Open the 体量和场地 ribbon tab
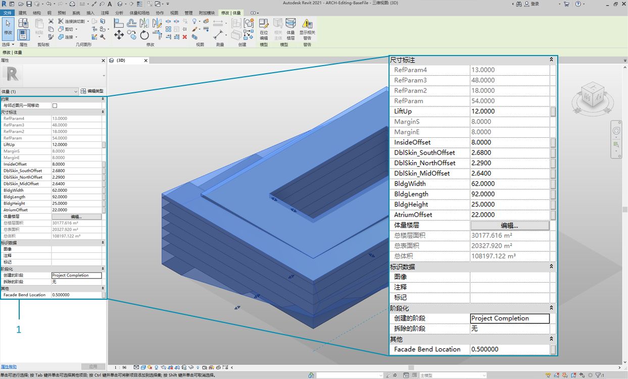The width and height of the screenshot is (628, 379). click(x=139, y=13)
